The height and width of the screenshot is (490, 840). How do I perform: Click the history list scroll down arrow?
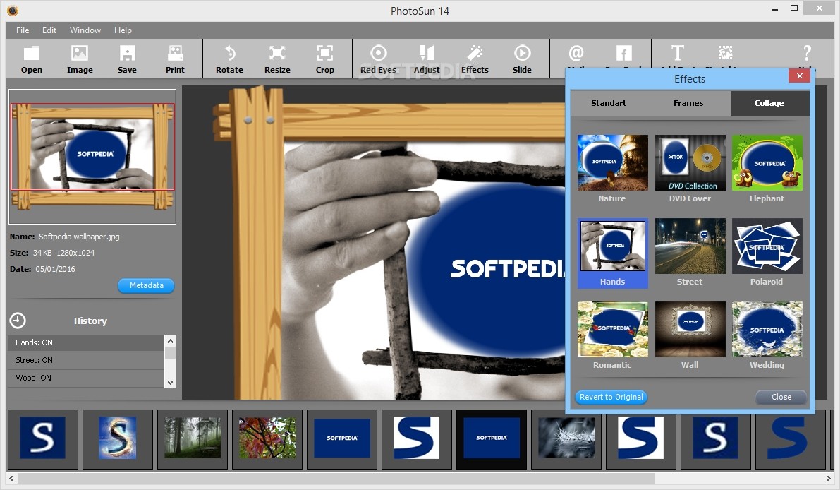pyautogui.click(x=171, y=382)
